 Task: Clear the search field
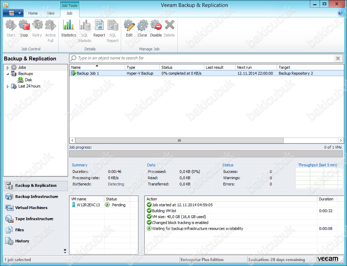click(x=338, y=58)
